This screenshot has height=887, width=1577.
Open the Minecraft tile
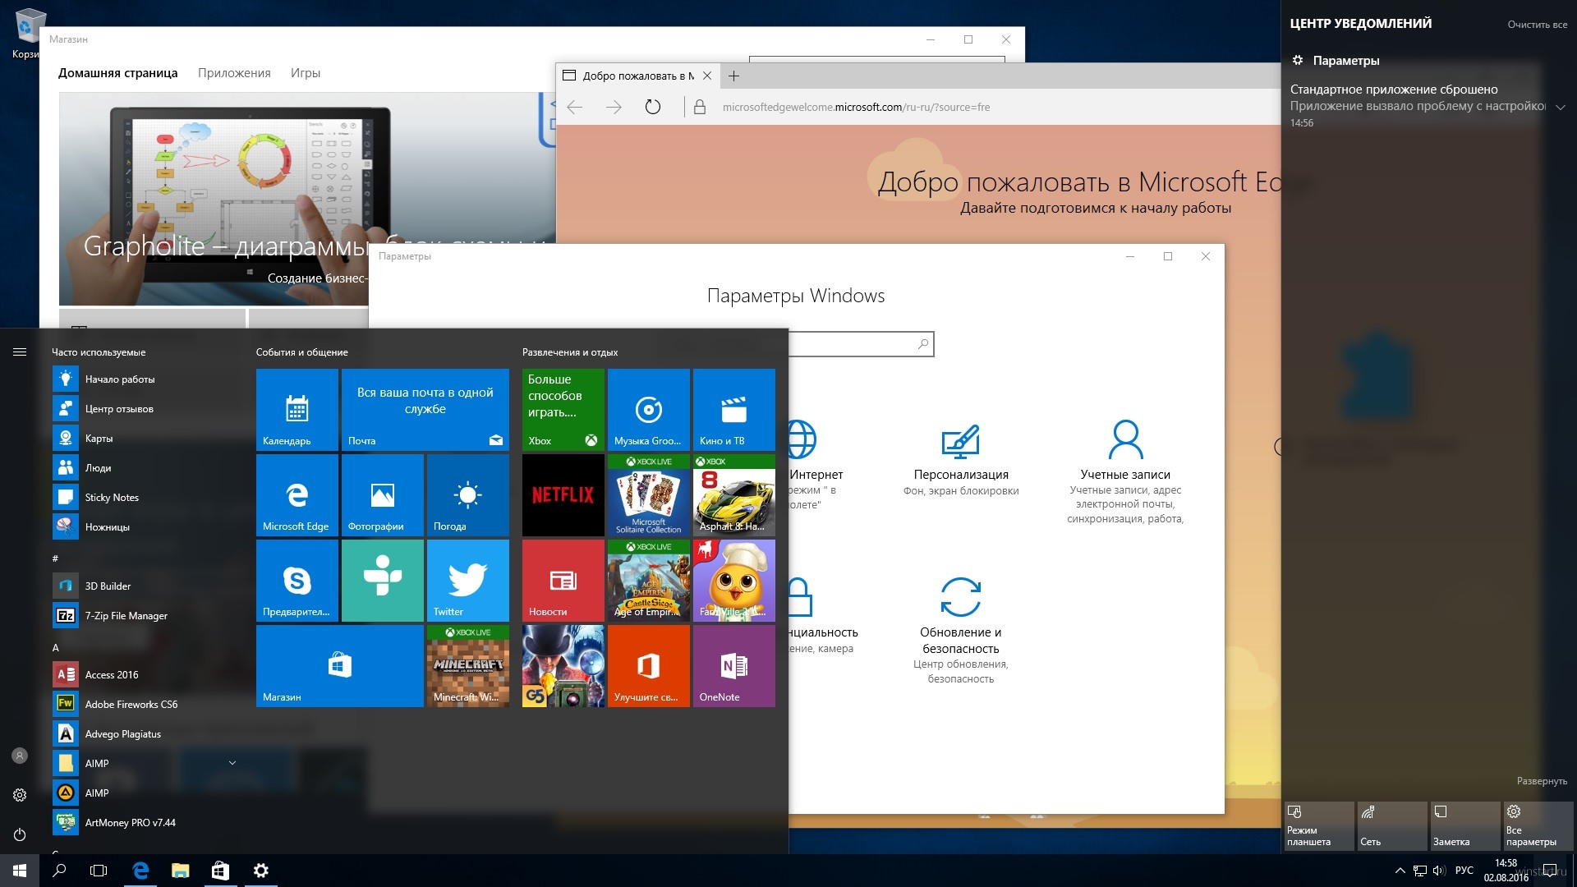468,665
